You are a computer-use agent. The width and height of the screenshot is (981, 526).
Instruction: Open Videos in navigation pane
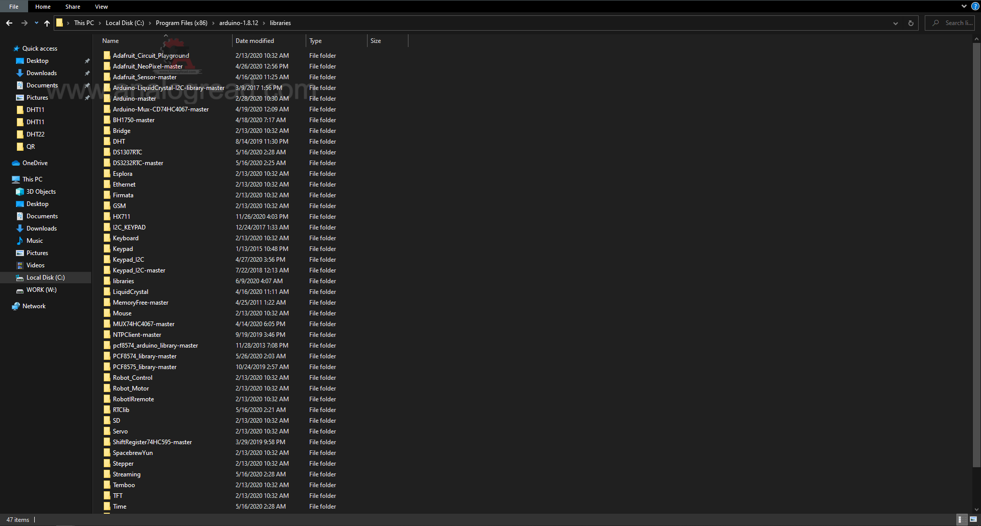pyautogui.click(x=35, y=265)
